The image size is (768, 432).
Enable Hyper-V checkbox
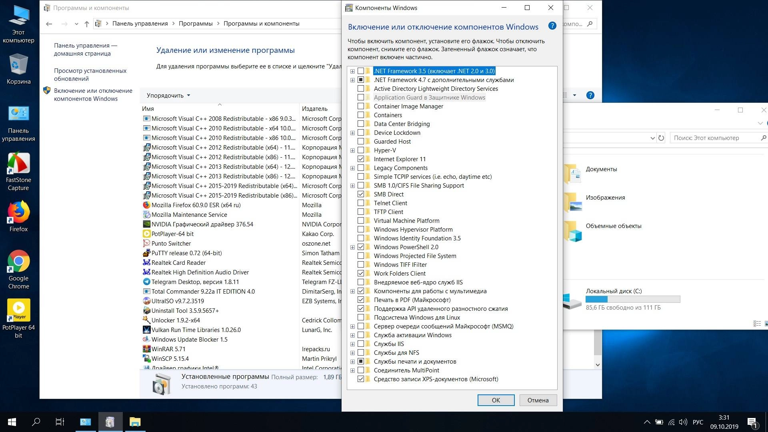click(361, 150)
